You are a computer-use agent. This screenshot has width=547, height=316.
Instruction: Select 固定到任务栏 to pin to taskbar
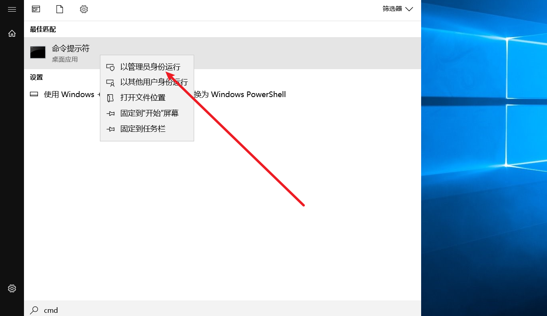[143, 129]
